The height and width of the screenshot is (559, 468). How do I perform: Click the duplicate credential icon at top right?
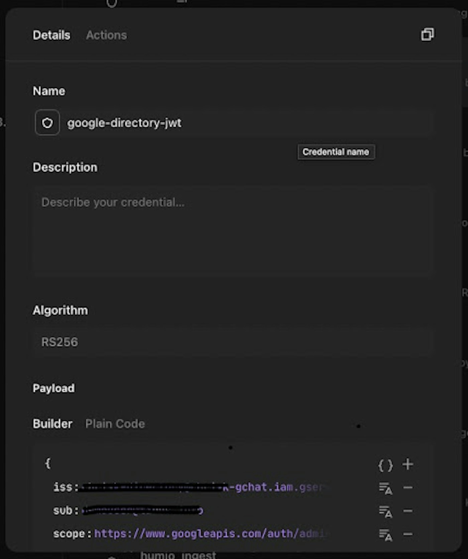click(x=427, y=34)
